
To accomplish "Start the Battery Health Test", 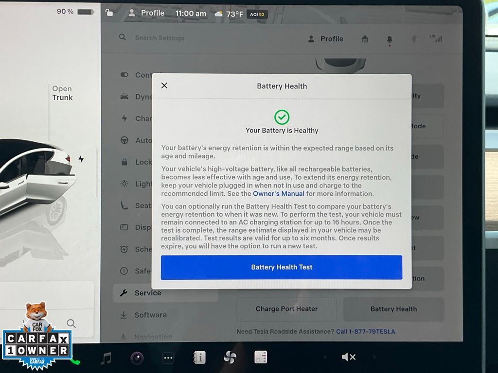I will 282,267.
